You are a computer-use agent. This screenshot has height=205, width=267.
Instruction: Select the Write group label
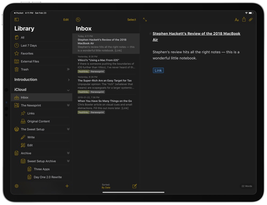31,137
